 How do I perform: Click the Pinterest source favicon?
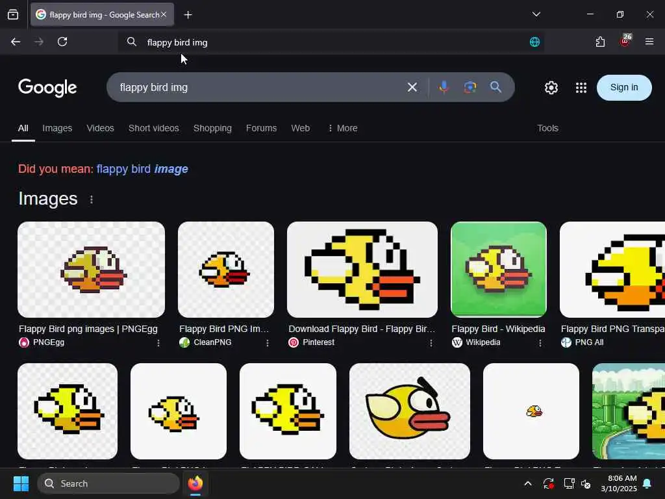294,342
